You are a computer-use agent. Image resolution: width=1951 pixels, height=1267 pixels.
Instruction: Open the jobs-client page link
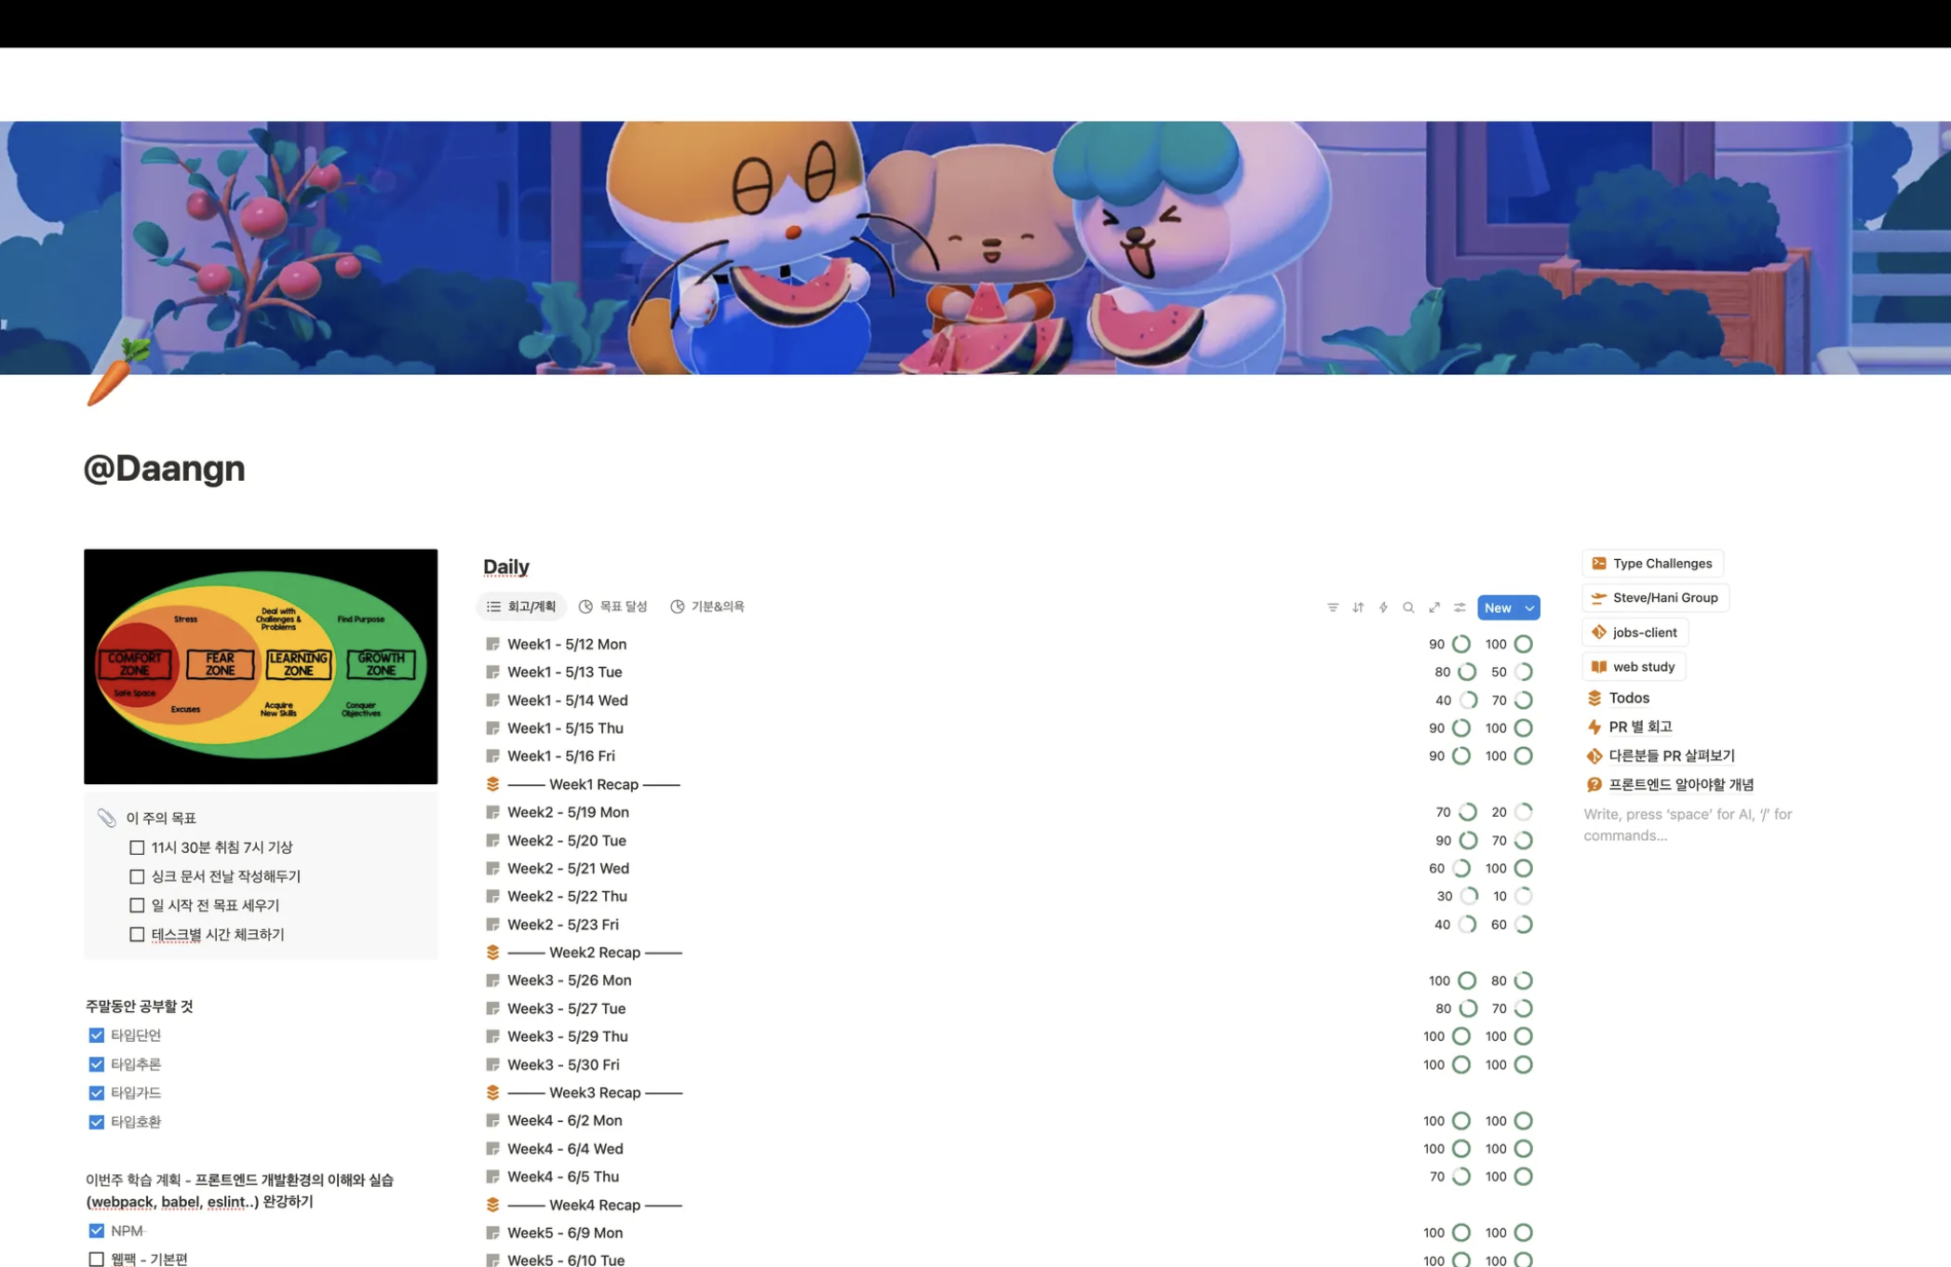(1635, 633)
